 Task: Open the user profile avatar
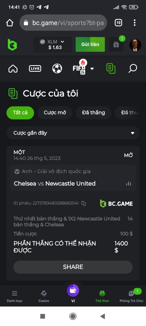[135, 45]
